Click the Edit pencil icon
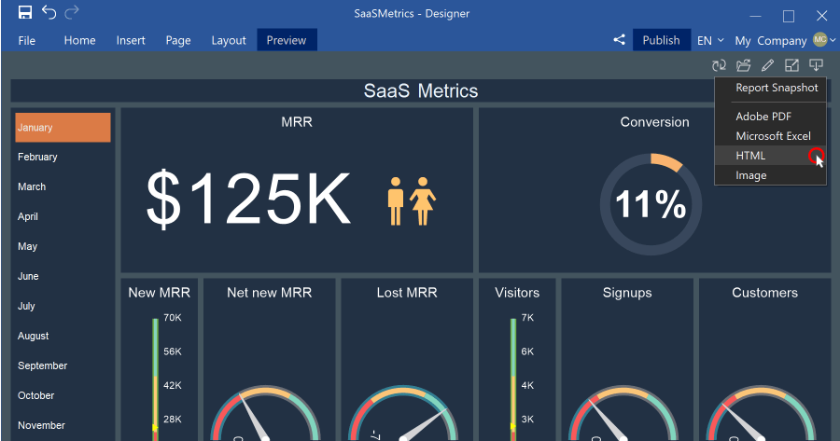Screen dimensions: 840x441 pos(767,65)
